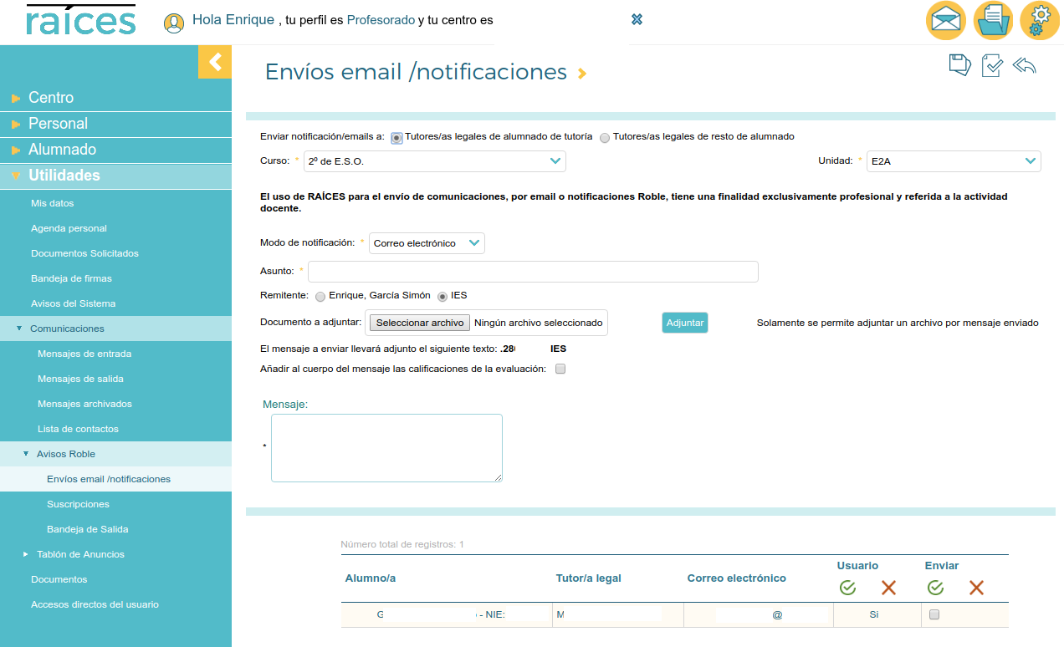1064x647 pixels.
Task: Open the settings gear icon
Action: pyautogui.click(x=1040, y=20)
